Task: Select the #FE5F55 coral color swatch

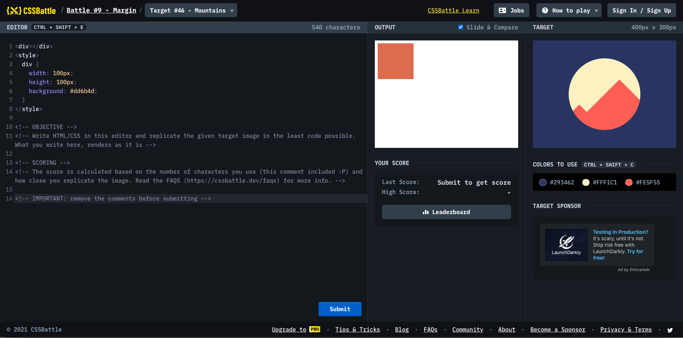Action: pos(629,182)
